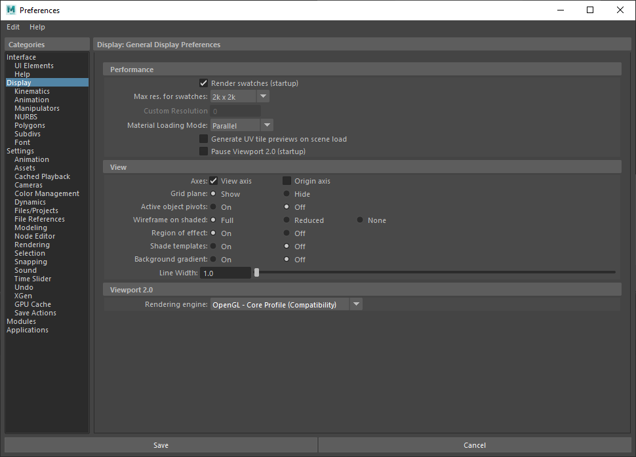
Task: Set Wireframe on shaded to None
Action: click(360, 220)
